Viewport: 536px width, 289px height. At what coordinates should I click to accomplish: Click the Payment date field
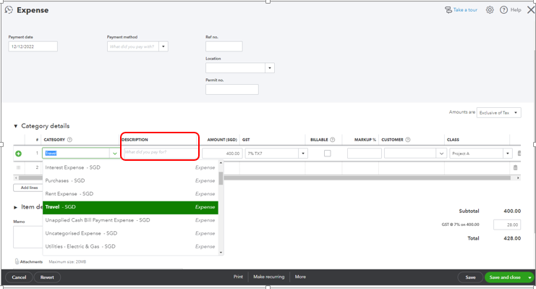point(33,46)
